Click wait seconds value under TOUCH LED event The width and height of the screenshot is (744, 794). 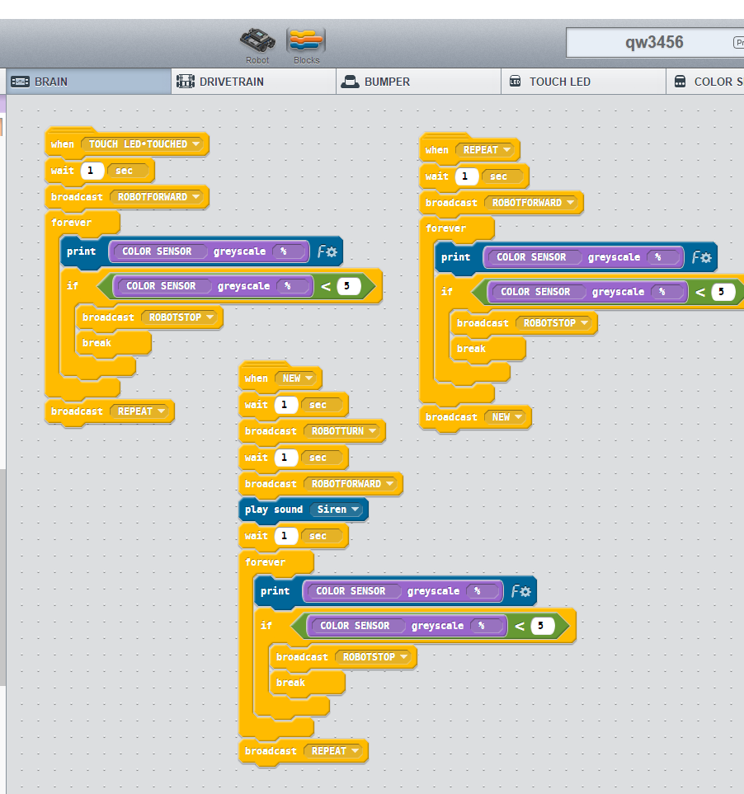click(92, 171)
